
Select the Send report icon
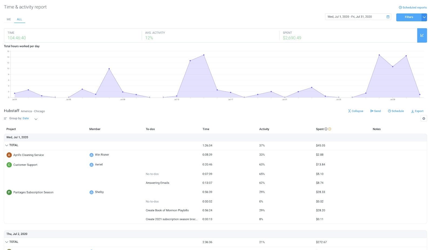[372, 111]
